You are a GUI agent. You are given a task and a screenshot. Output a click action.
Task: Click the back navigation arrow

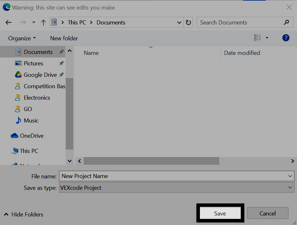tap(8, 22)
